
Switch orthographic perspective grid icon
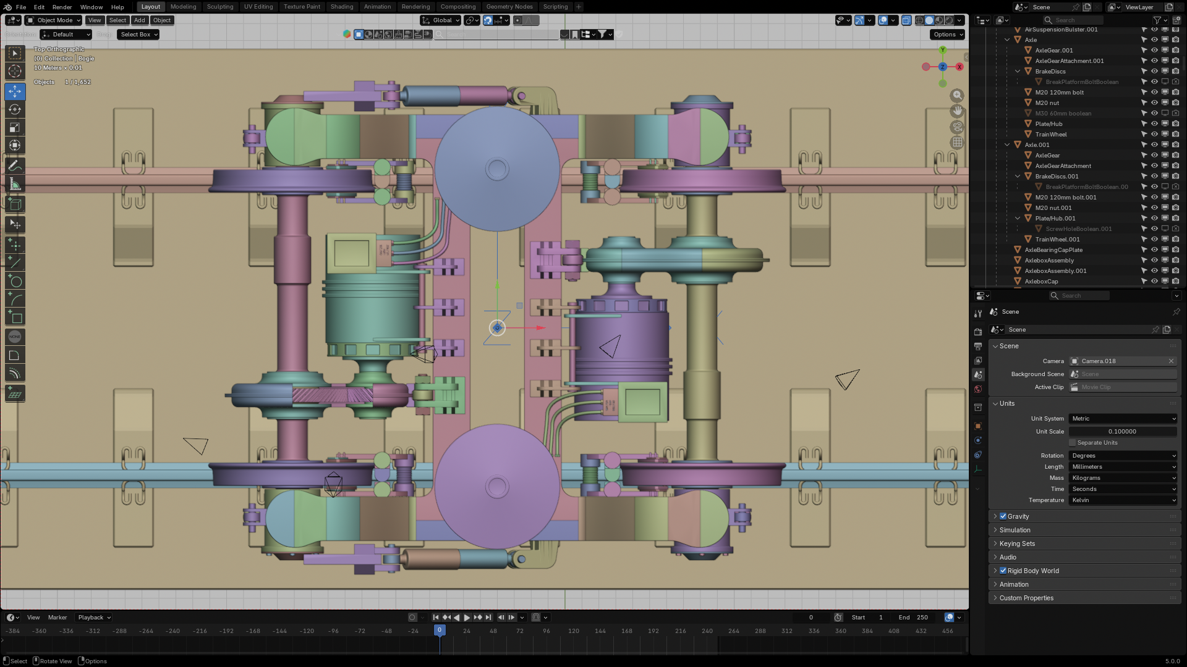coord(957,142)
